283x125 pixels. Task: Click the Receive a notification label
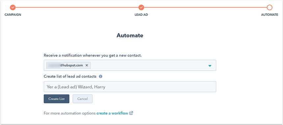(93, 55)
